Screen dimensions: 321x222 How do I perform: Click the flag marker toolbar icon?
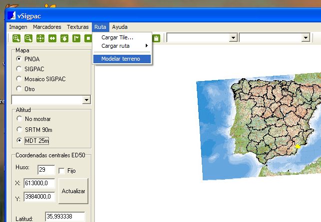tap(76, 38)
